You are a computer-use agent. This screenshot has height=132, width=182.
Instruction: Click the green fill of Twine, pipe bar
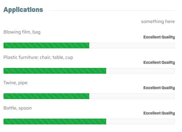tap(46, 96)
